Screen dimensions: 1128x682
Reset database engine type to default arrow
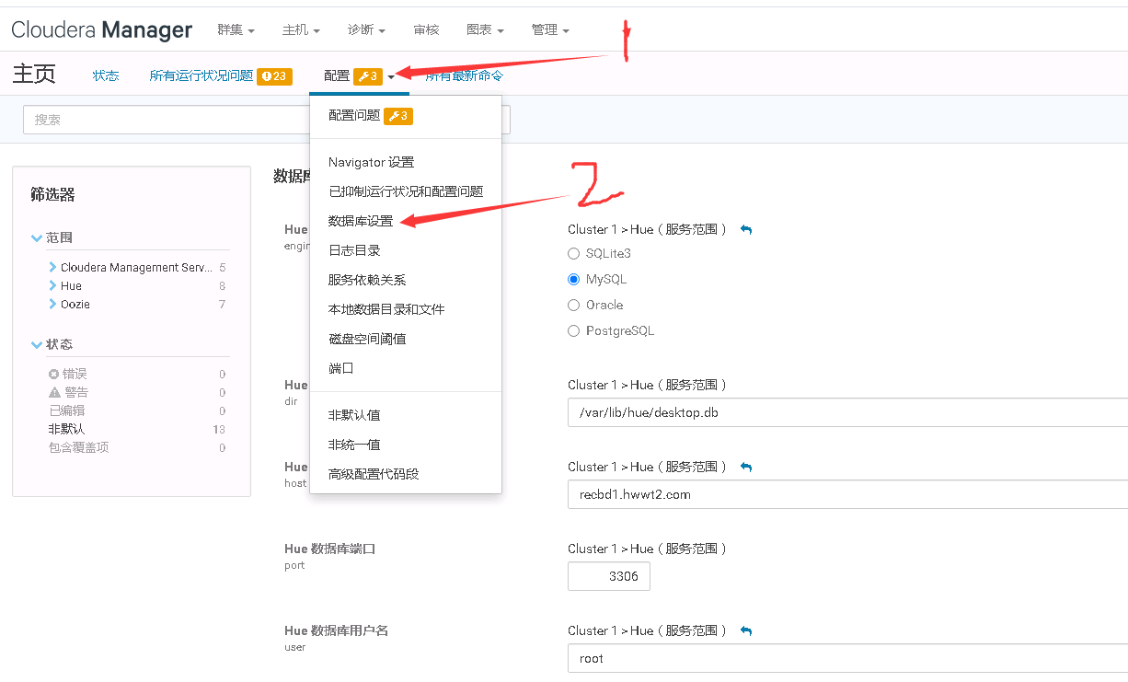[x=746, y=229]
